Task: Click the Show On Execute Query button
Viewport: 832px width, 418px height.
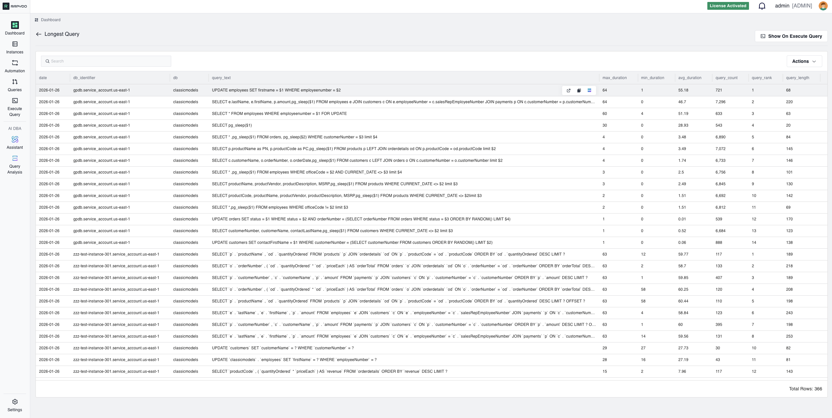Action: 791,36
